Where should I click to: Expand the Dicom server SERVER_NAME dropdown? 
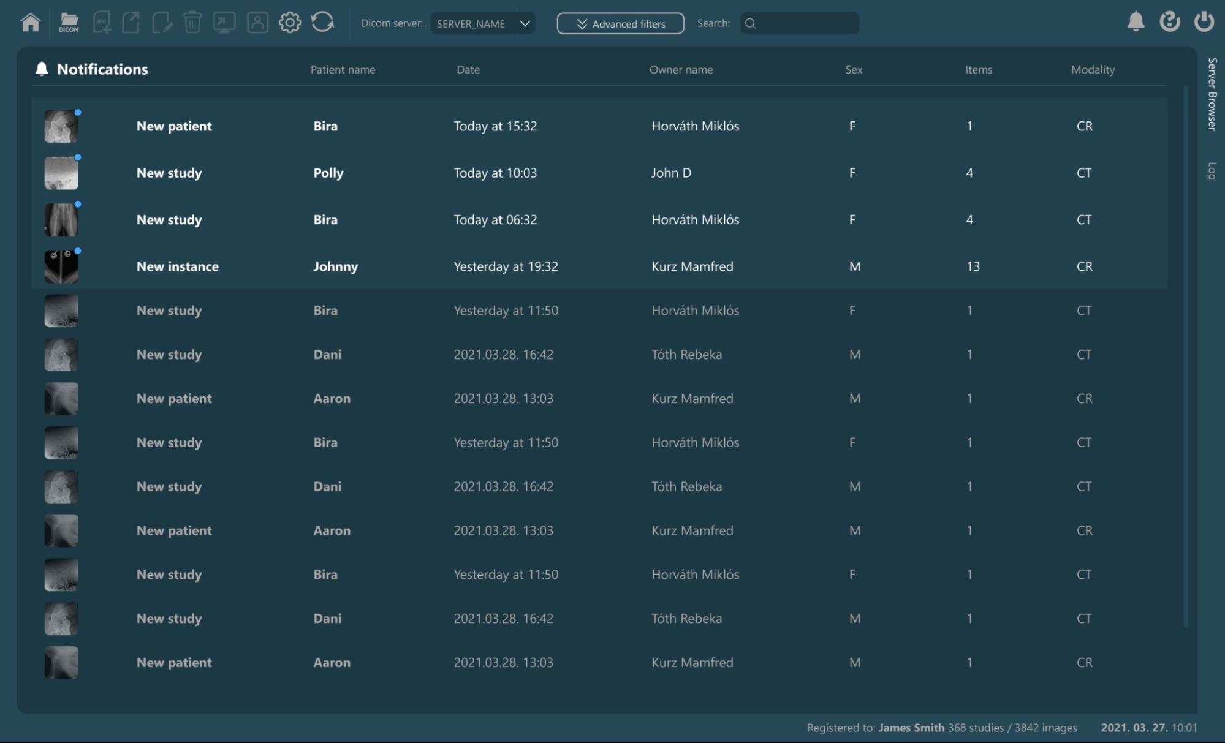[x=482, y=23]
